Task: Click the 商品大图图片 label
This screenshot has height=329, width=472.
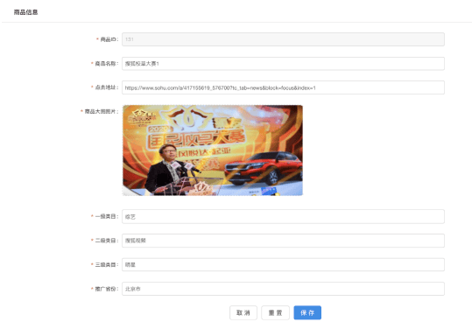Action: pos(102,112)
